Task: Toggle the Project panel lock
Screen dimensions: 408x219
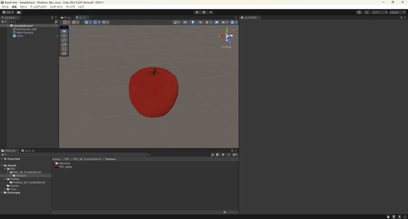Action: point(232,151)
